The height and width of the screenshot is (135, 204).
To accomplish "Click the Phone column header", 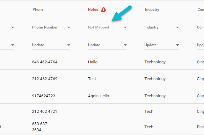I will tap(38, 10).
